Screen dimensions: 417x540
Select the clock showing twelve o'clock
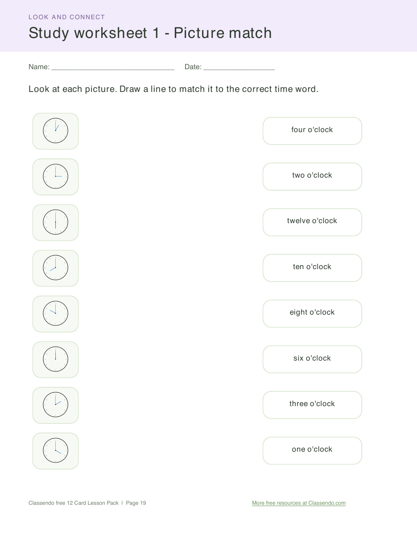coord(55,360)
